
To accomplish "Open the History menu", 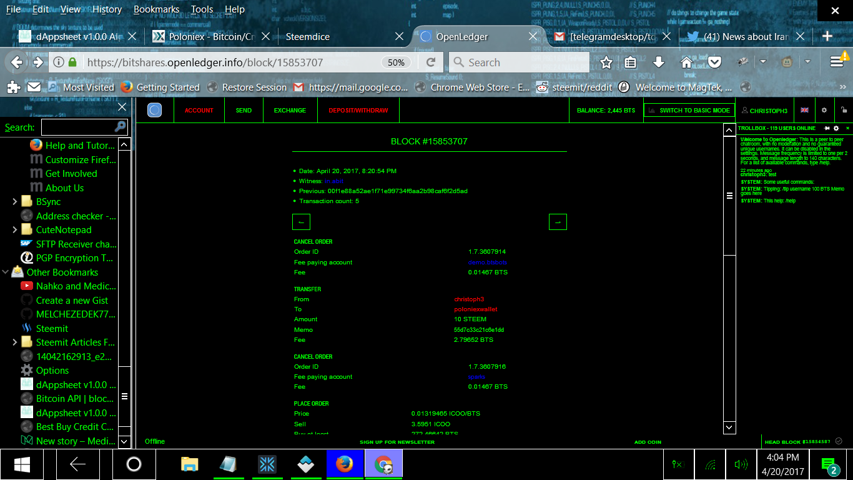I will [107, 9].
